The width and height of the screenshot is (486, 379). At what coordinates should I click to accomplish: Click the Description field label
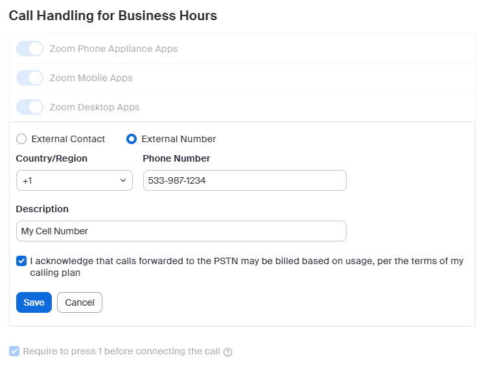click(x=42, y=209)
